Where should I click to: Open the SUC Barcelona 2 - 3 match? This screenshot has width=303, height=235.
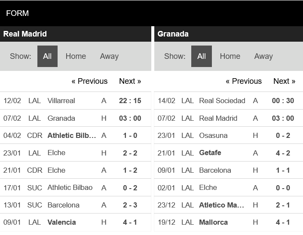coord(76,205)
